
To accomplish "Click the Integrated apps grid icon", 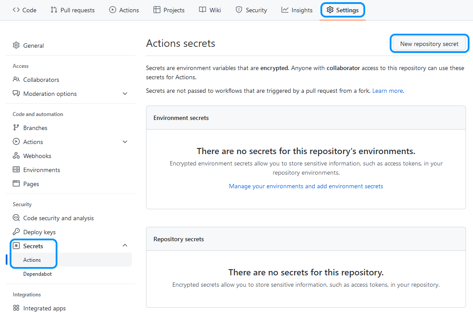I will (16, 308).
